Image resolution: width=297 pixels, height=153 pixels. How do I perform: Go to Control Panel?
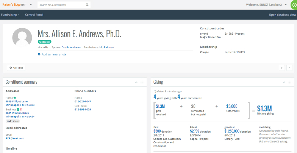[x=34, y=15]
